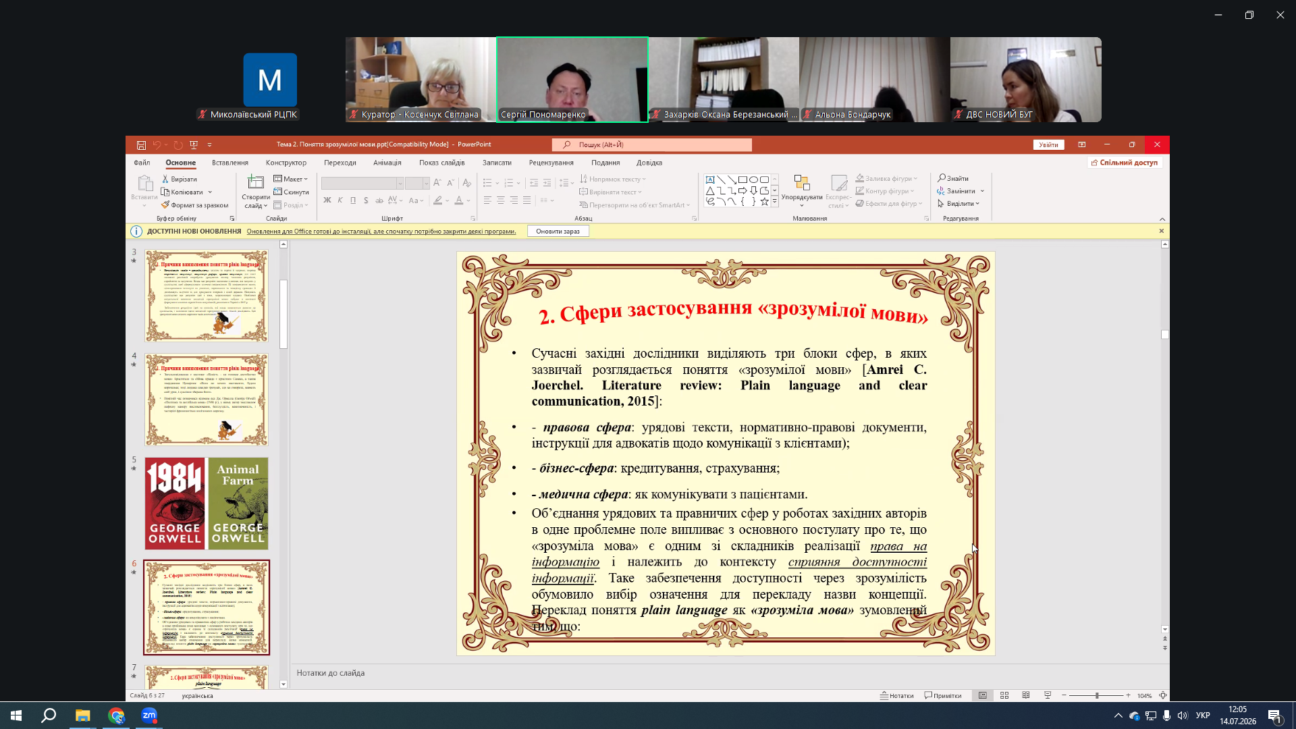Click the Sign In (Увійти) button
The width and height of the screenshot is (1296, 729).
[1048, 145]
